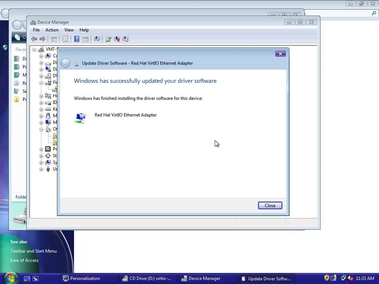Click Back arrow in Device Manager toolbar

[x=34, y=39]
